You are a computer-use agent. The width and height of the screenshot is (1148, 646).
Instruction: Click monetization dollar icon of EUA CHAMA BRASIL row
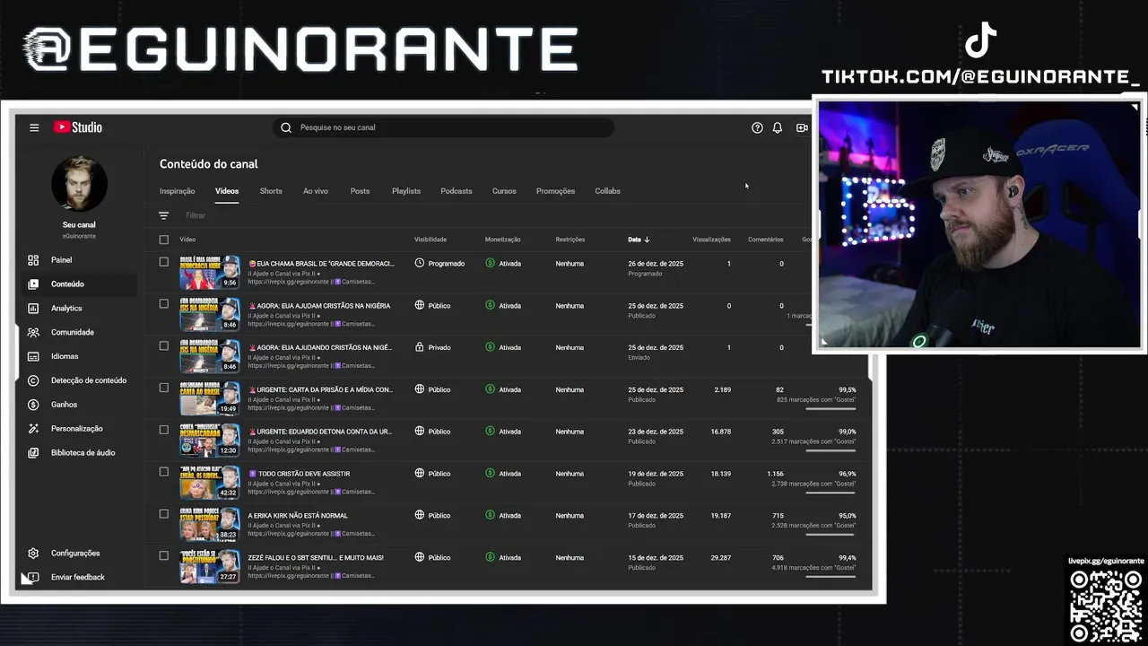tap(490, 263)
